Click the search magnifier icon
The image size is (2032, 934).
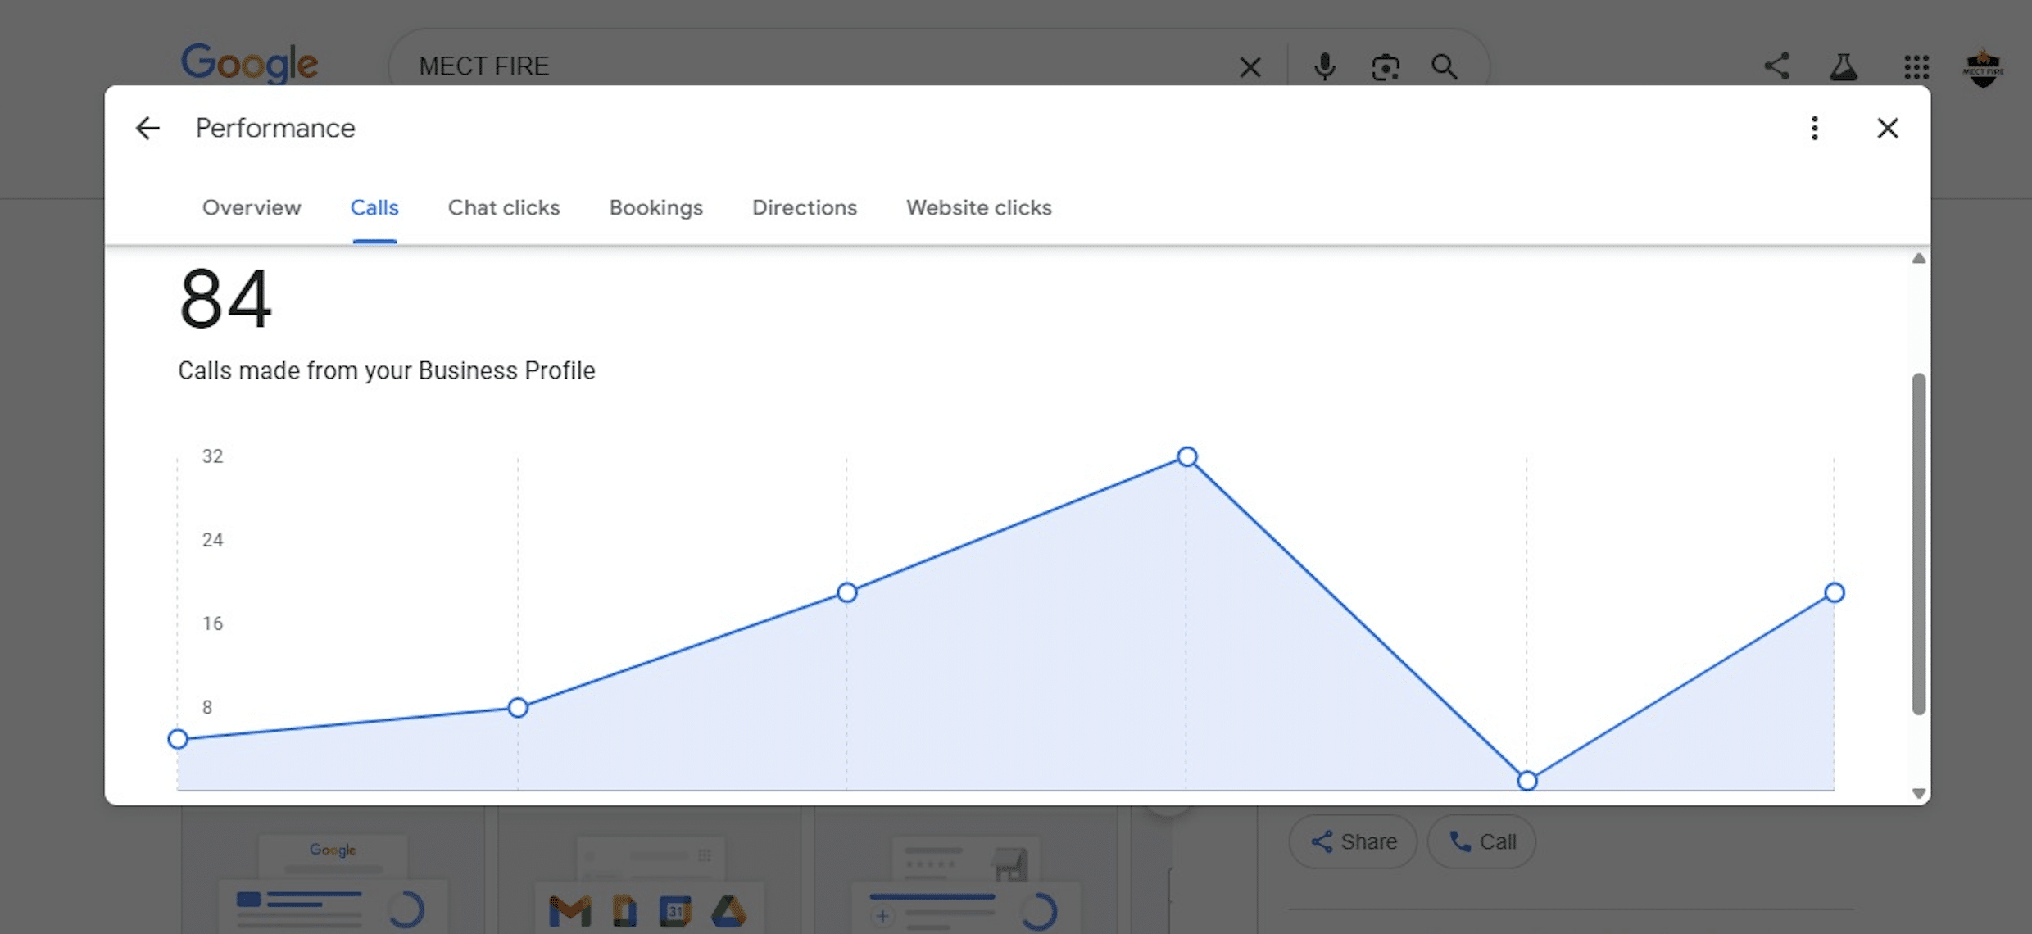coord(1445,66)
